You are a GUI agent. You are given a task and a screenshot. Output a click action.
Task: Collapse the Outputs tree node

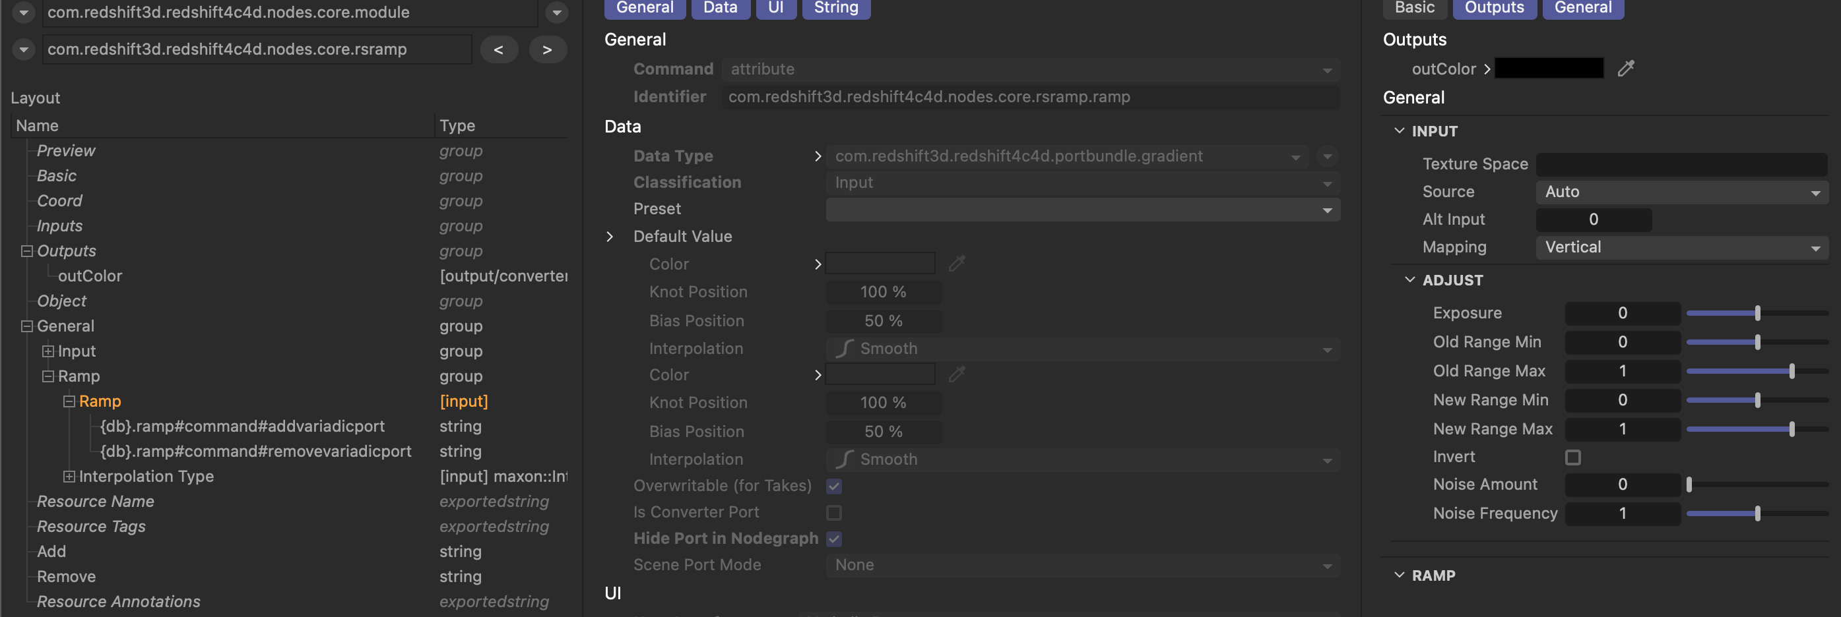point(27,250)
